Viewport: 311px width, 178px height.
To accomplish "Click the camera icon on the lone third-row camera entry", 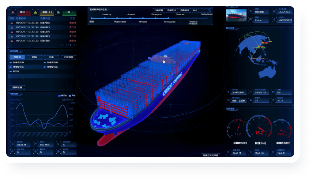I will (x=11, y=72).
